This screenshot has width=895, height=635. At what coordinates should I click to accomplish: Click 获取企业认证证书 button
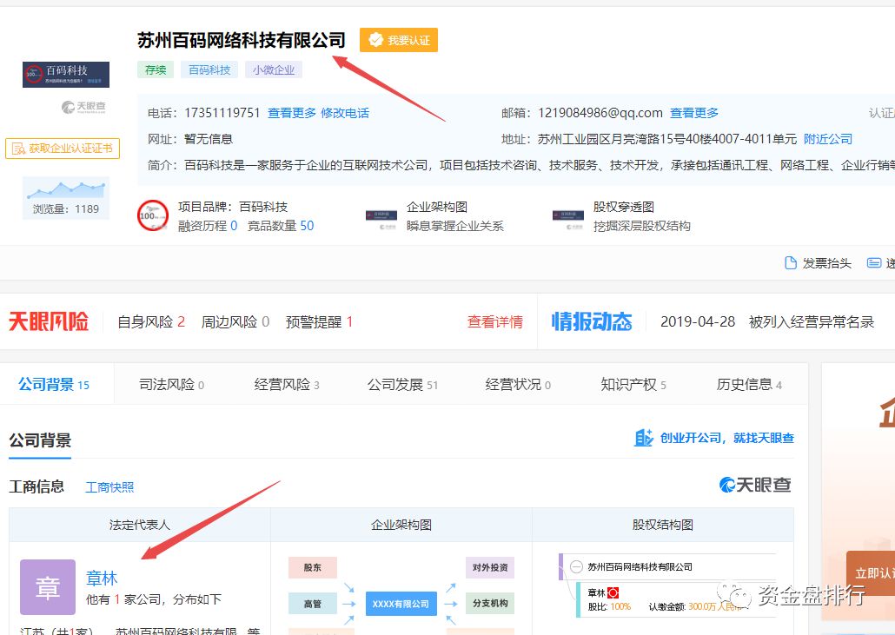63,149
